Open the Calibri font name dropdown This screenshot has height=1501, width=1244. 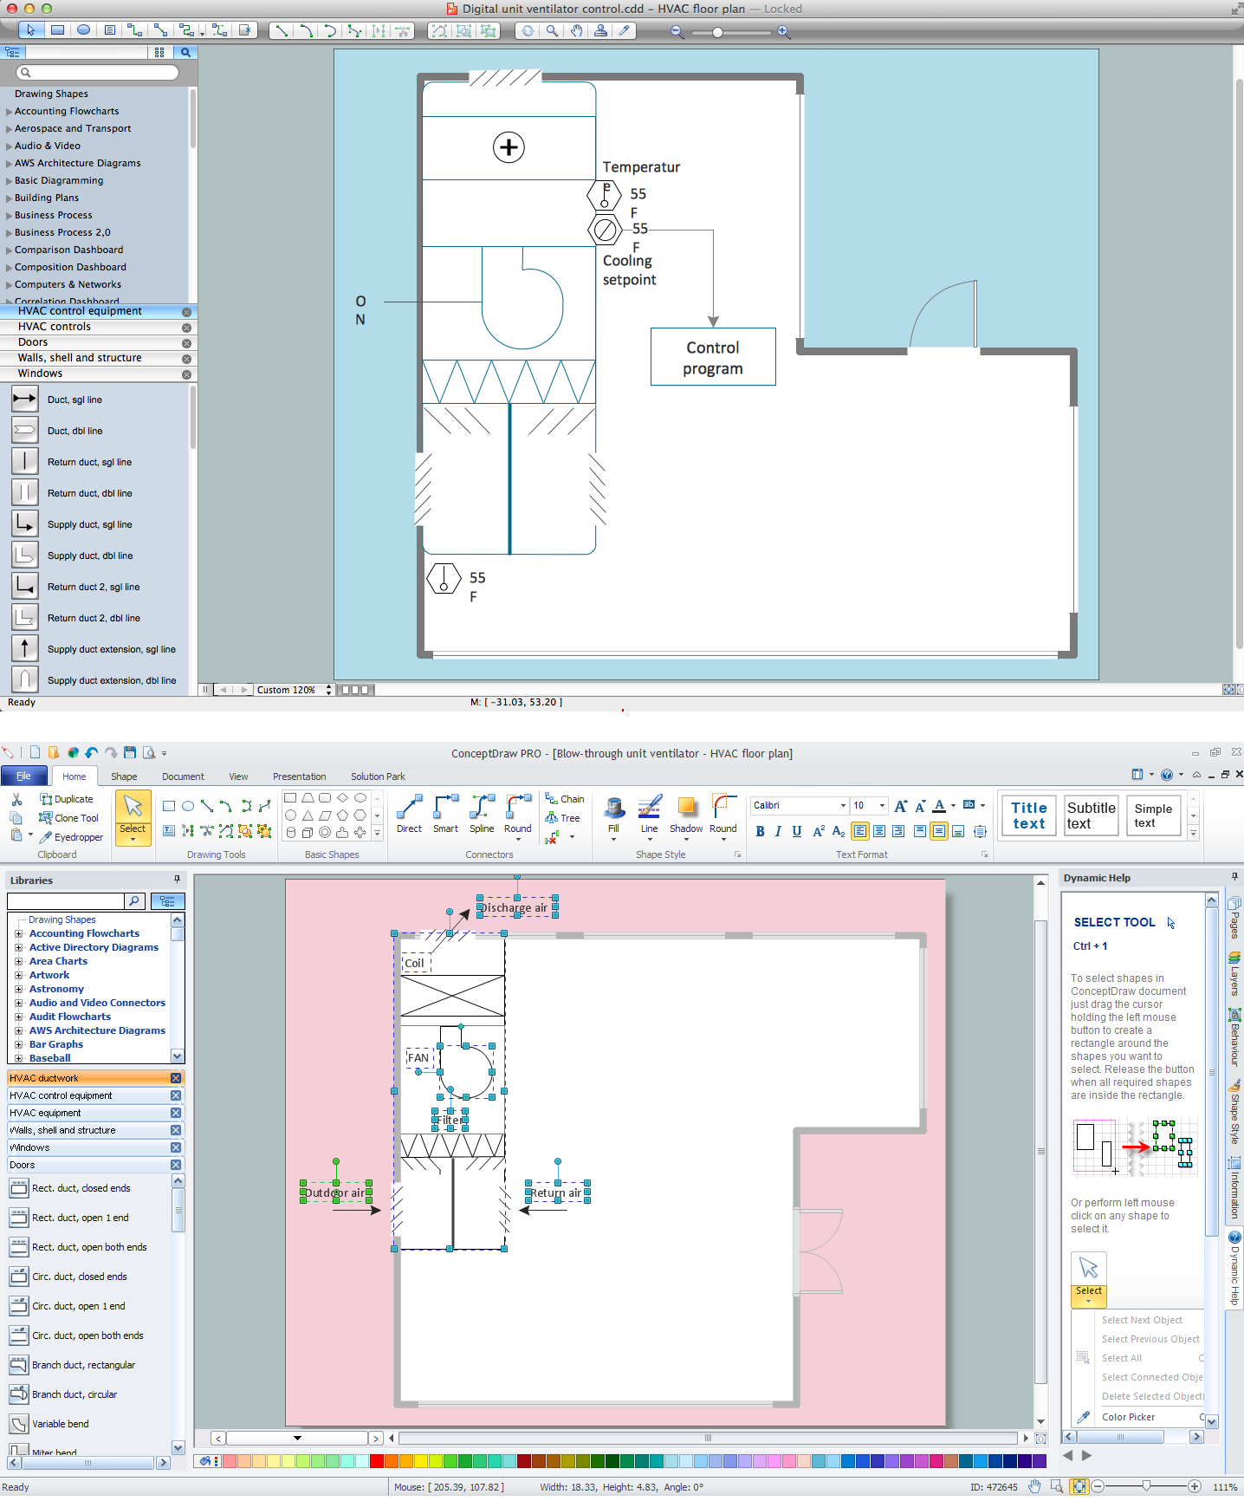(843, 806)
